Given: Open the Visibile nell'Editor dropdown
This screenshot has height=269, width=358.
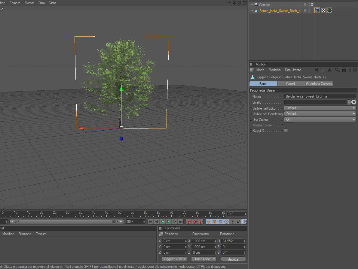Looking at the screenshot, I should [x=320, y=108].
